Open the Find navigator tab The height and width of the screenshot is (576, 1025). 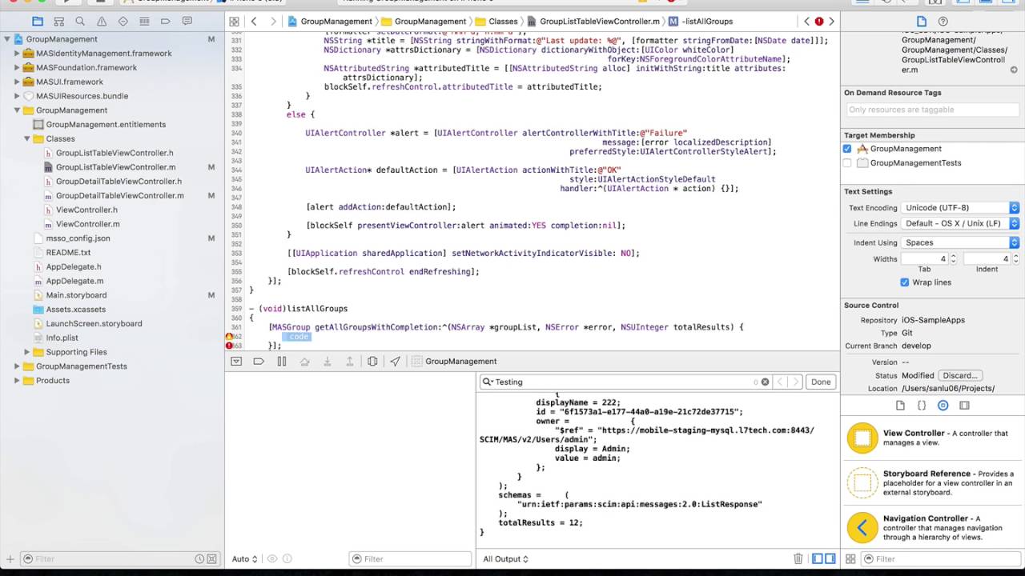(x=79, y=22)
